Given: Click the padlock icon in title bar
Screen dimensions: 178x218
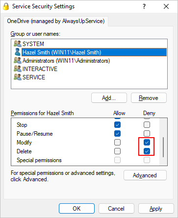Looking at the screenshot, I should 6,6.
